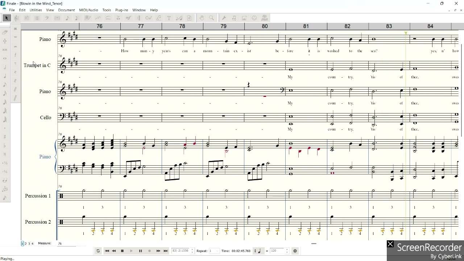Screen dimensions: 464x261
Task: Choose the natural accidental
Action: [x=5, y=154]
